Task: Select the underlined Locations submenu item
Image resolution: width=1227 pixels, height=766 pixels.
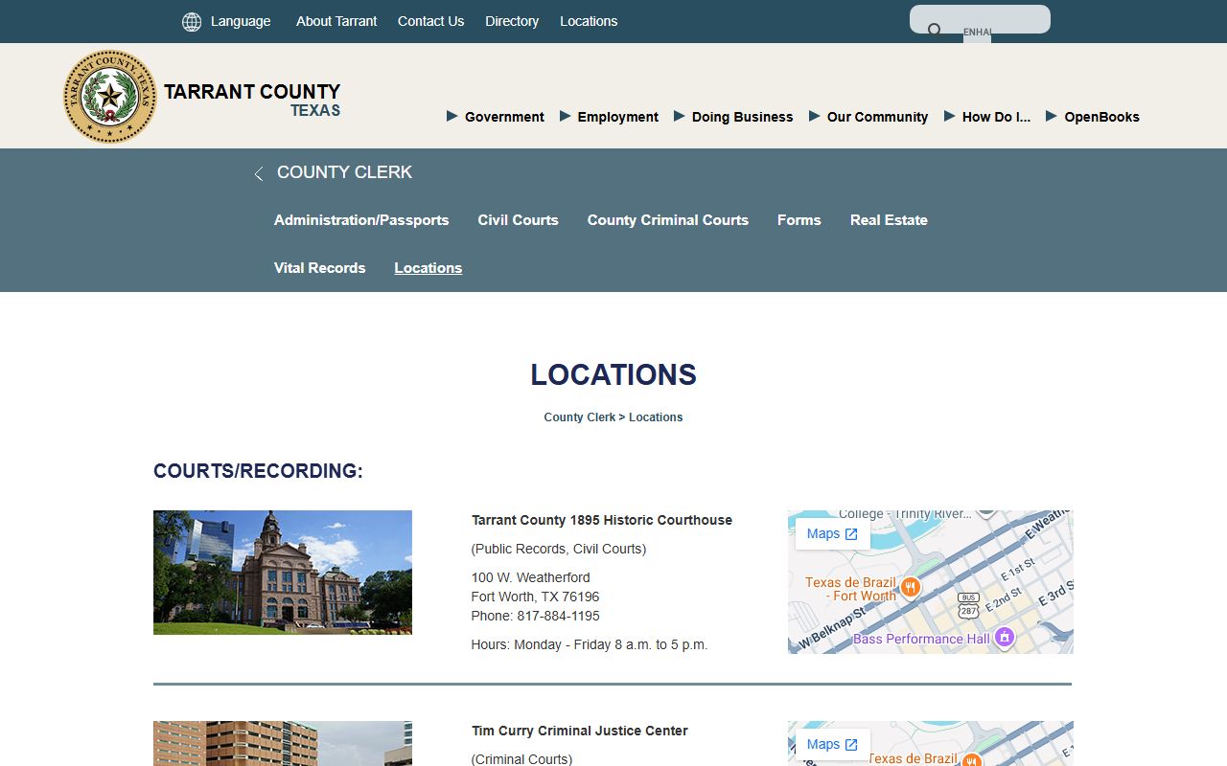Action: 428,268
